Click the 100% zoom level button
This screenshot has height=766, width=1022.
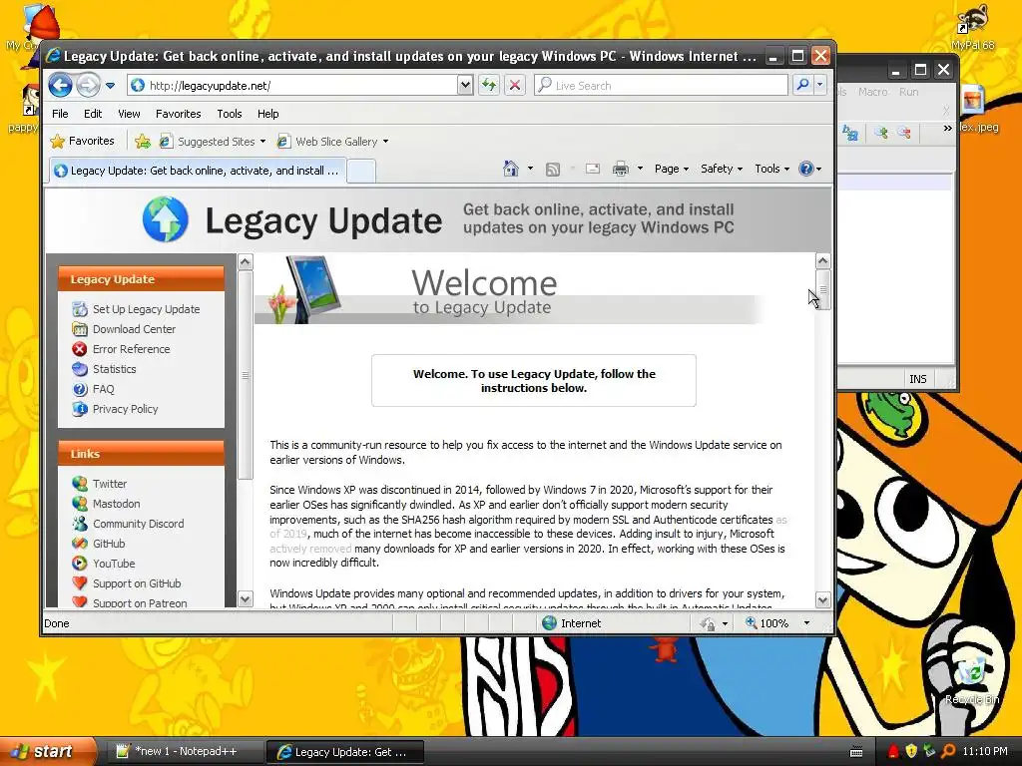pos(767,623)
